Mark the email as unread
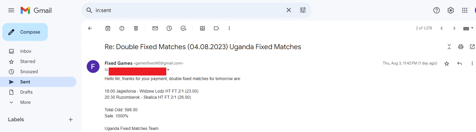Image resolution: width=476 pixels, height=132 pixels. [155, 28]
